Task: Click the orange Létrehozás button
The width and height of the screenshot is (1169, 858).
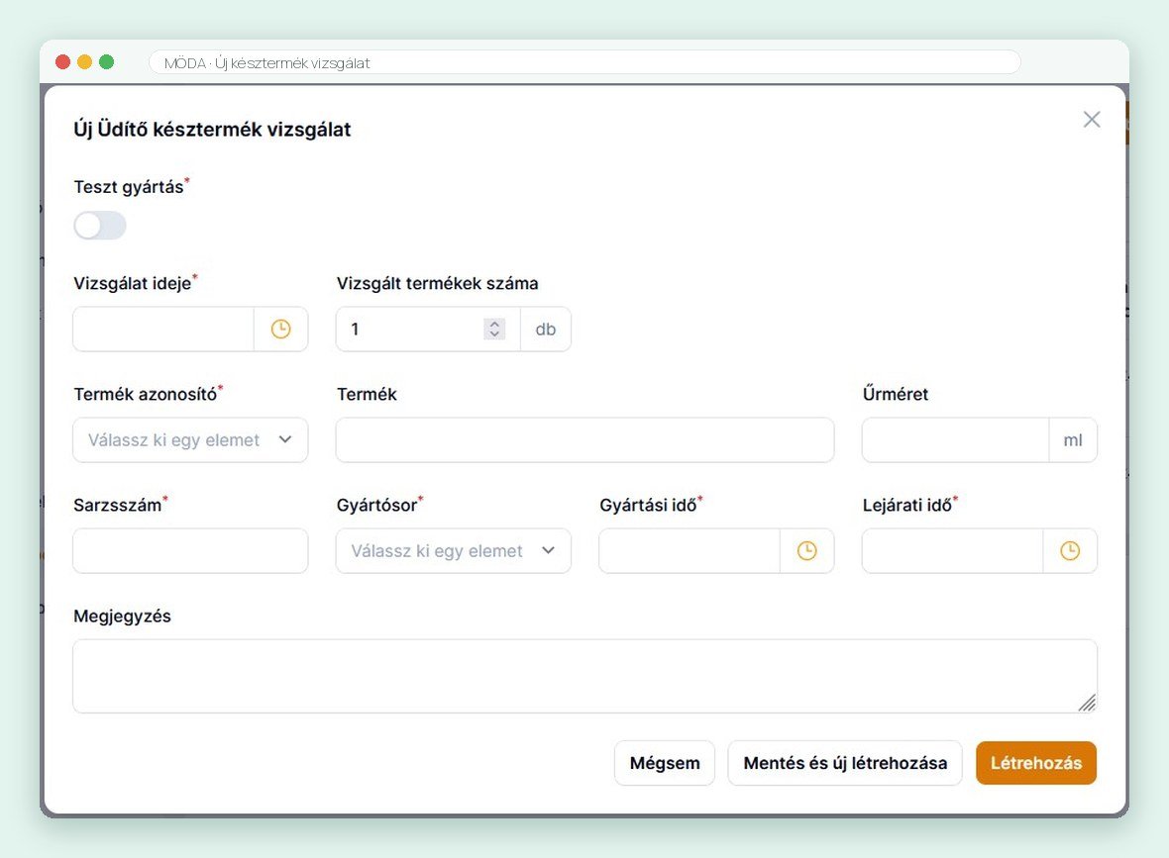Action: pyautogui.click(x=1035, y=763)
